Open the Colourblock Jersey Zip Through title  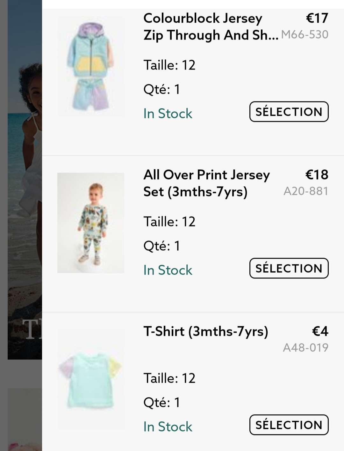(210, 26)
